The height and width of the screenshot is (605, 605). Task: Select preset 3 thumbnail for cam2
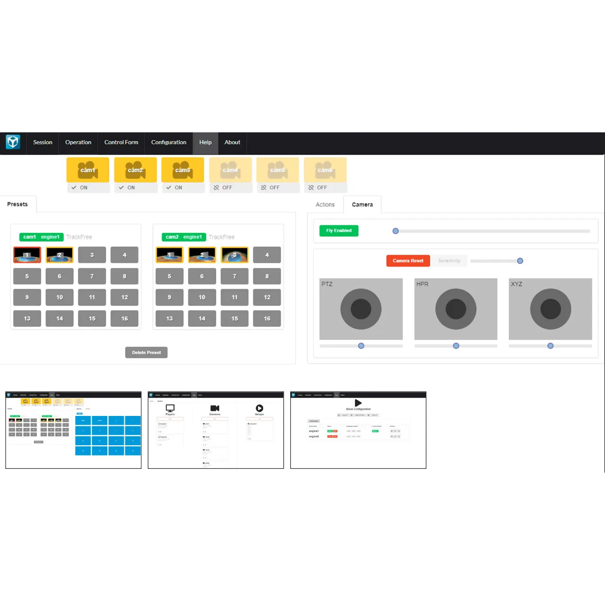pyautogui.click(x=234, y=255)
